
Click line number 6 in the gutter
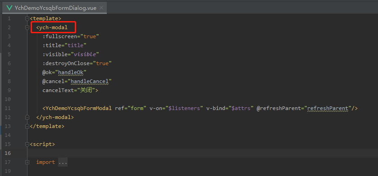[x=9, y=64]
